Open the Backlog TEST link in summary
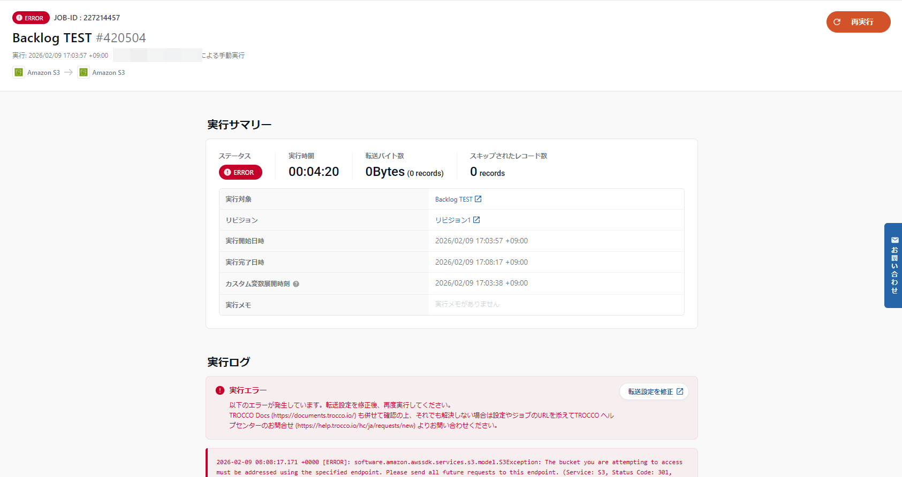Screen dimensions: 902x477 click(x=458, y=199)
